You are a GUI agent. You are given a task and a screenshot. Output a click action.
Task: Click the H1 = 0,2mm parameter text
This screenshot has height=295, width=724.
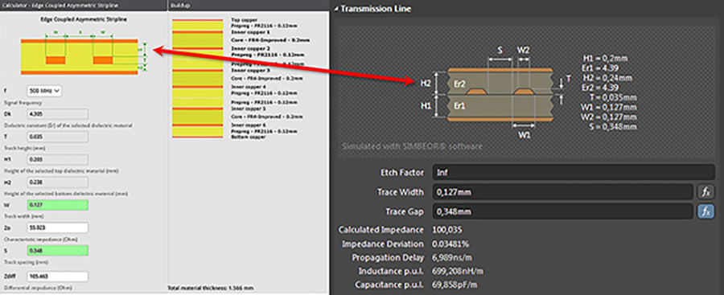[605, 59]
